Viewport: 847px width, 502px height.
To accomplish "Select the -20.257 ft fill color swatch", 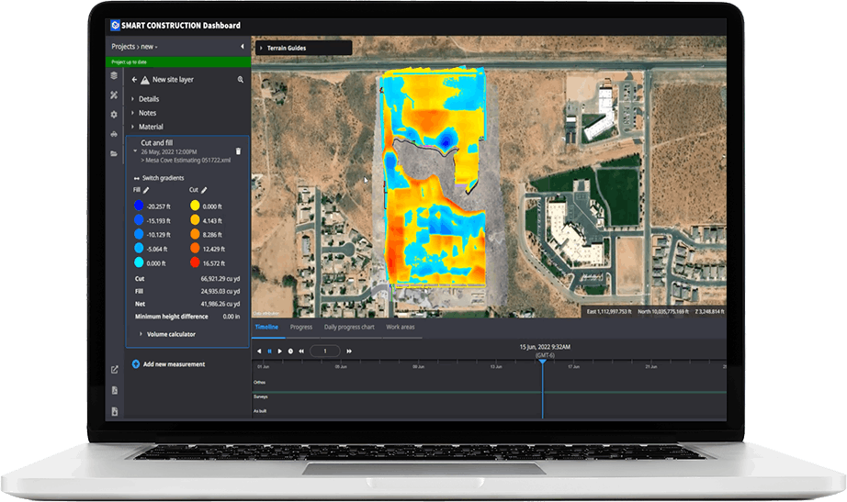I will click(x=139, y=206).
